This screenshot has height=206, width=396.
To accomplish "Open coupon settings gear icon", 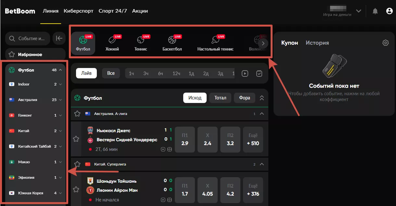I will click(385, 43).
